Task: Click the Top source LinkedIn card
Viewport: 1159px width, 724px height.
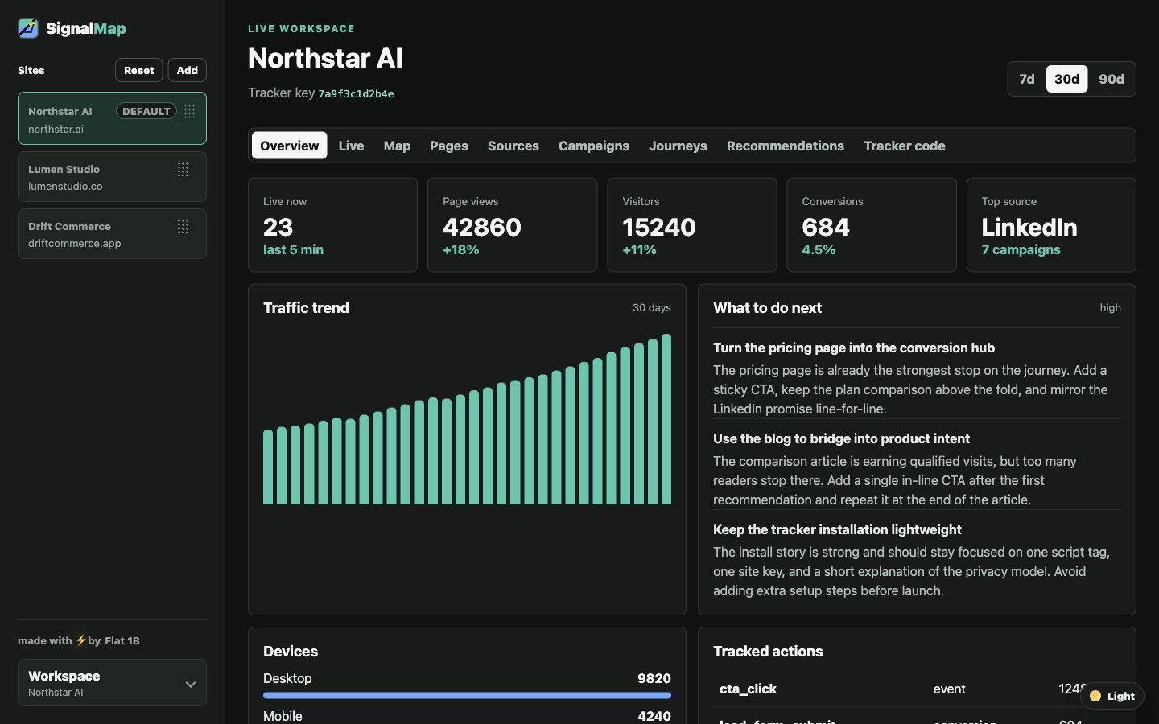Action: tap(1051, 224)
